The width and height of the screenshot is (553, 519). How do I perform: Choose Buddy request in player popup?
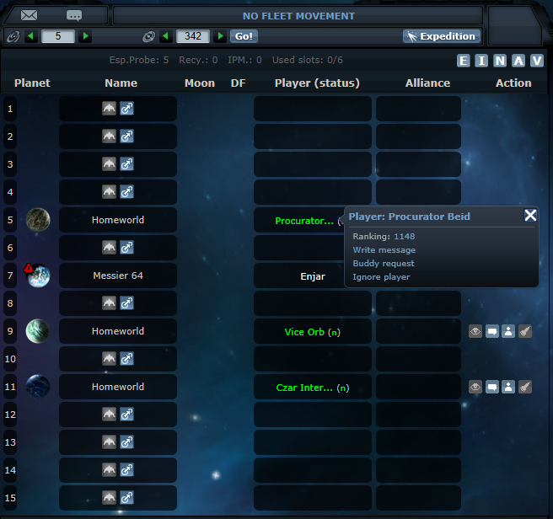tap(384, 264)
